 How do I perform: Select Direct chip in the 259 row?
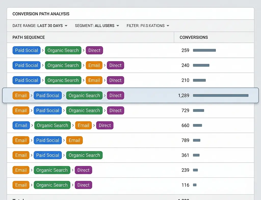94,50
